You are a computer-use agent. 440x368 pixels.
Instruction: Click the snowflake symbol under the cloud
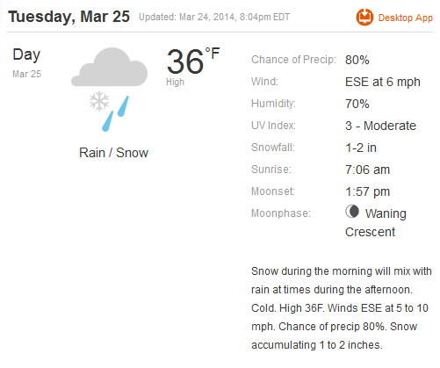click(99, 101)
